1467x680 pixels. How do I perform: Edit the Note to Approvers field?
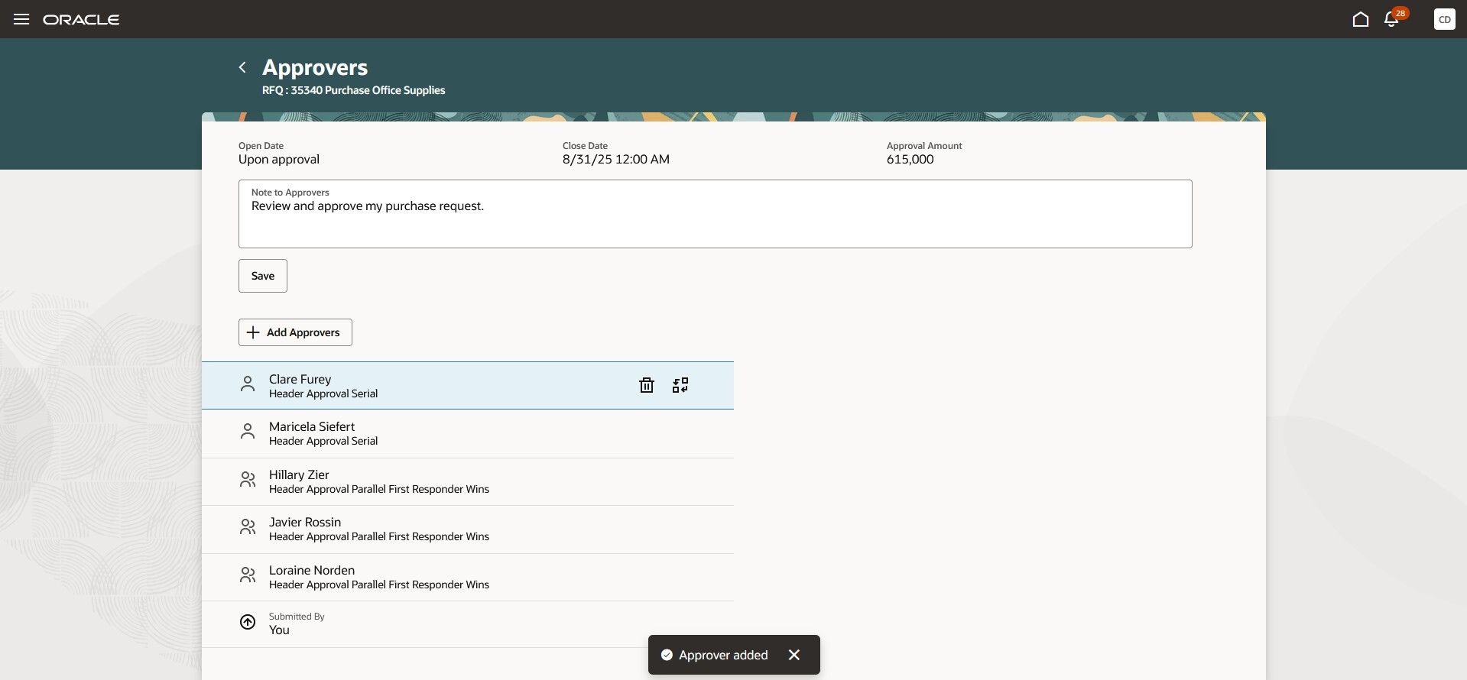point(716,214)
